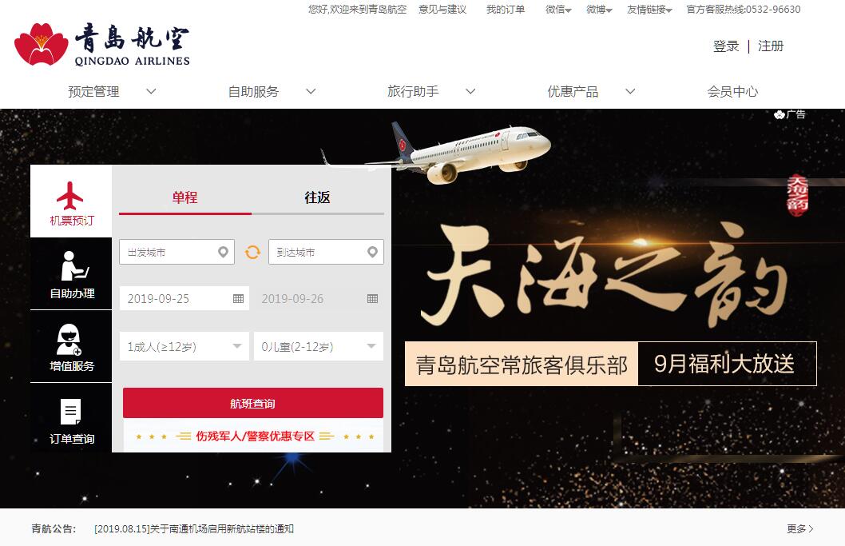Swap departure and arrival cities icon
Viewport: 845px width, 546px height.
pos(252,252)
